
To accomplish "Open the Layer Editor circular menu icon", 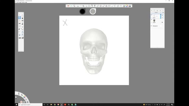I will [x=163, y=11].
